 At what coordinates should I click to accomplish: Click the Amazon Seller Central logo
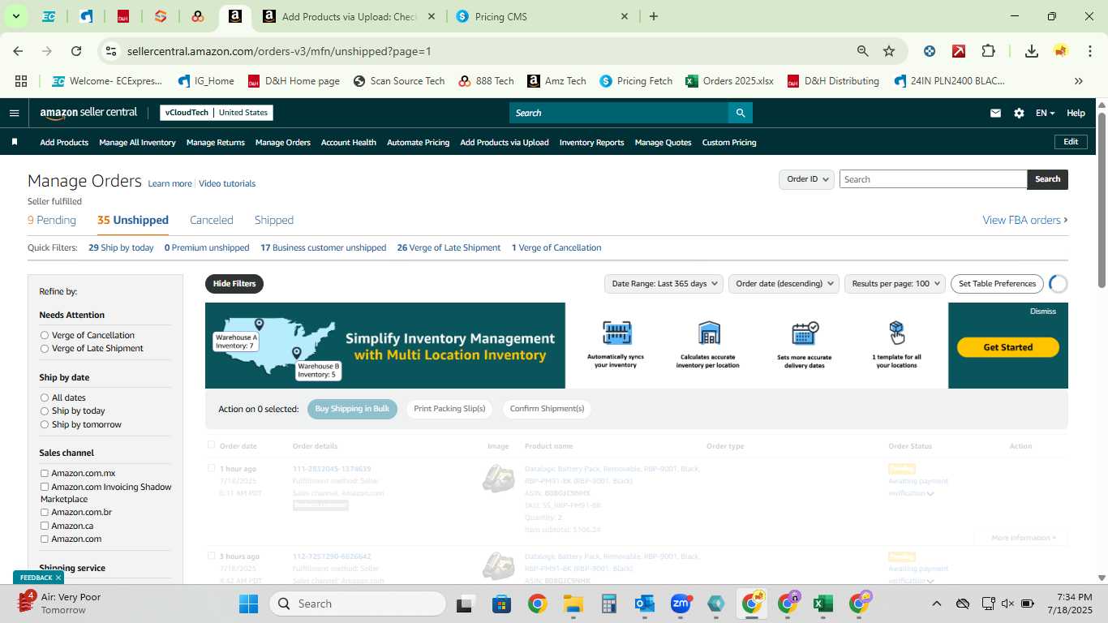tap(88, 113)
